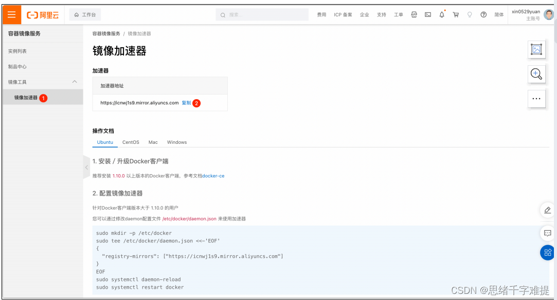The width and height of the screenshot is (557, 300).
Task: Switch to the Ubuntu tab
Action: [105, 142]
